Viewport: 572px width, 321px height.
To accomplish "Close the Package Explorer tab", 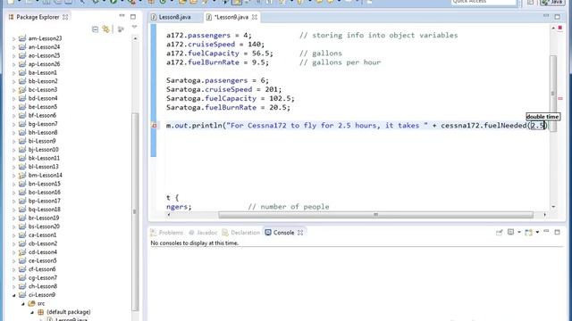I will pyautogui.click(x=65, y=17).
